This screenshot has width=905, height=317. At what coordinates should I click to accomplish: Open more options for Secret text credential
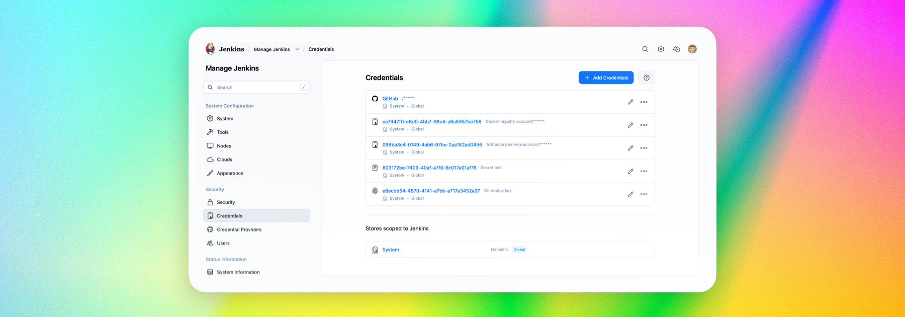click(x=644, y=172)
